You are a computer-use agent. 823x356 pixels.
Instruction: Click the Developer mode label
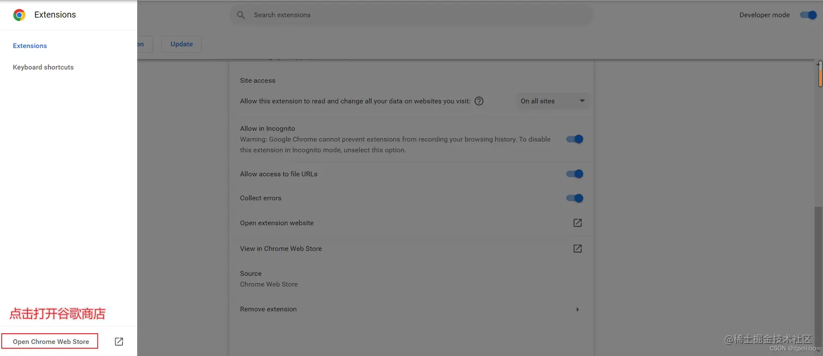[x=764, y=15]
